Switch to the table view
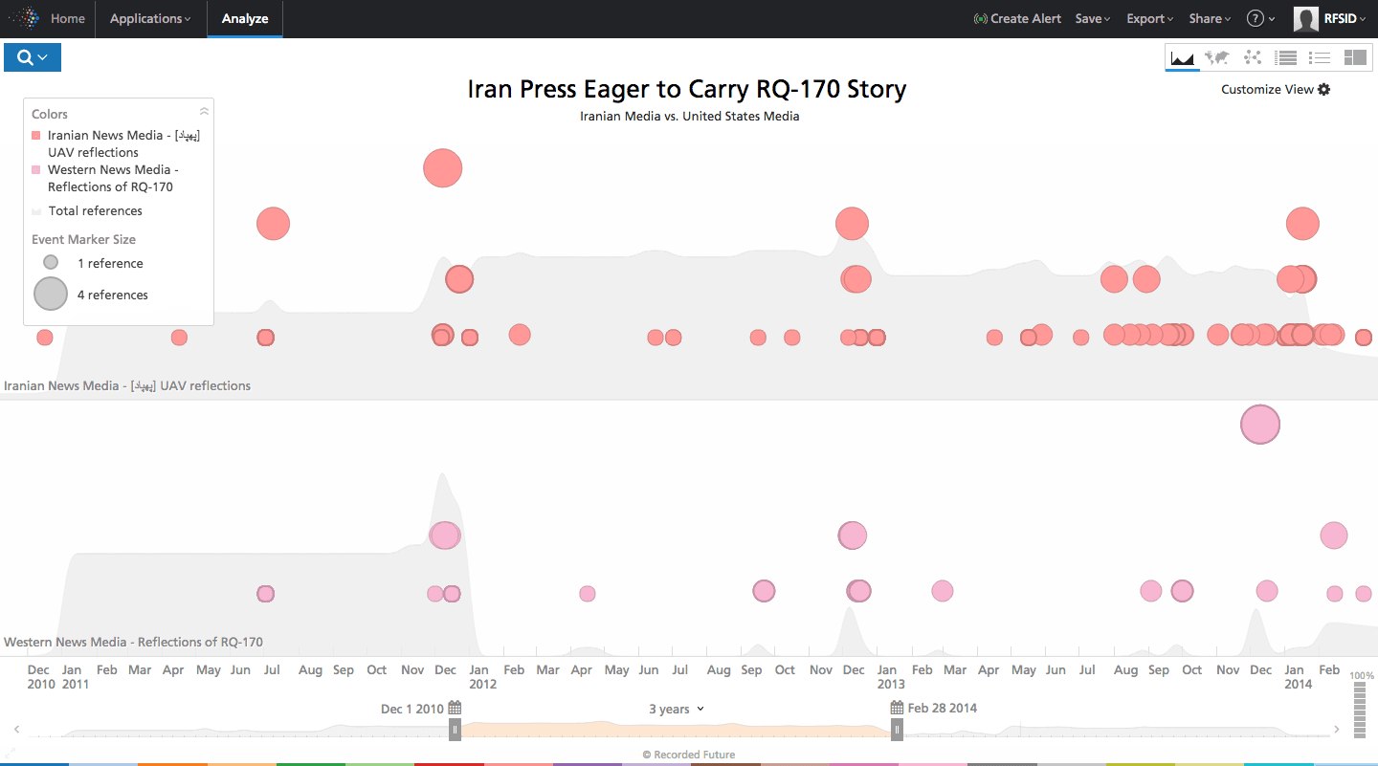 coord(1286,57)
